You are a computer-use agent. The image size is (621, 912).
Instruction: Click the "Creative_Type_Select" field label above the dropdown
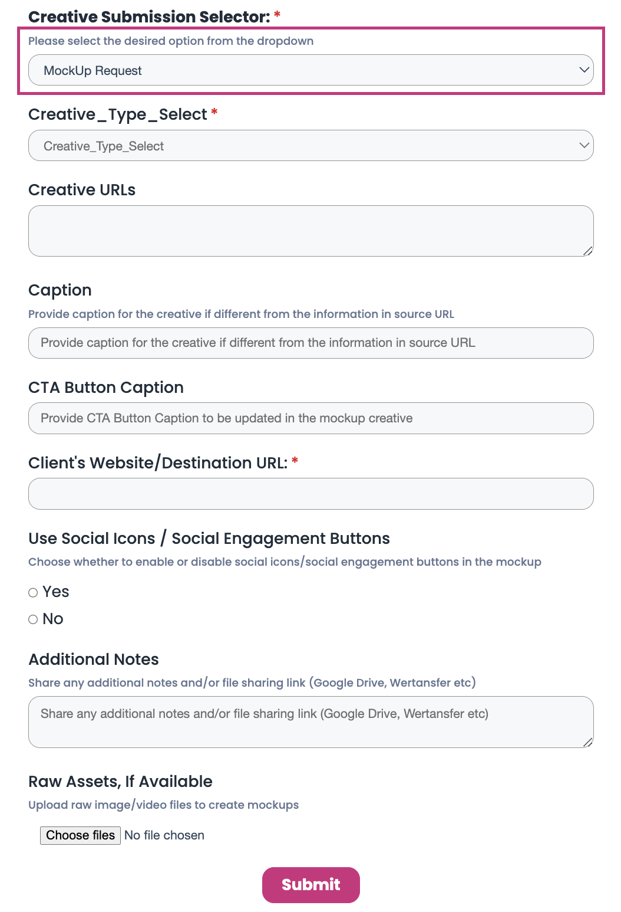coord(118,114)
